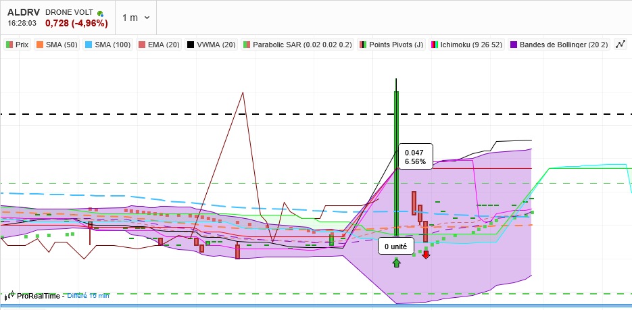The height and width of the screenshot is (310, 632).
Task: Click the black VWMA (20) color swatch
Action: (191, 45)
